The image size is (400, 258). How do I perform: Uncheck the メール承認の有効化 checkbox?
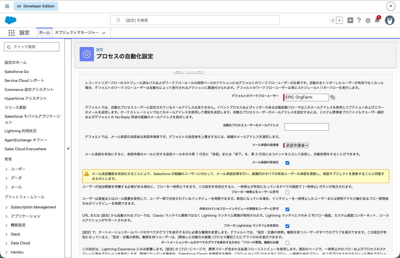[287, 163]
